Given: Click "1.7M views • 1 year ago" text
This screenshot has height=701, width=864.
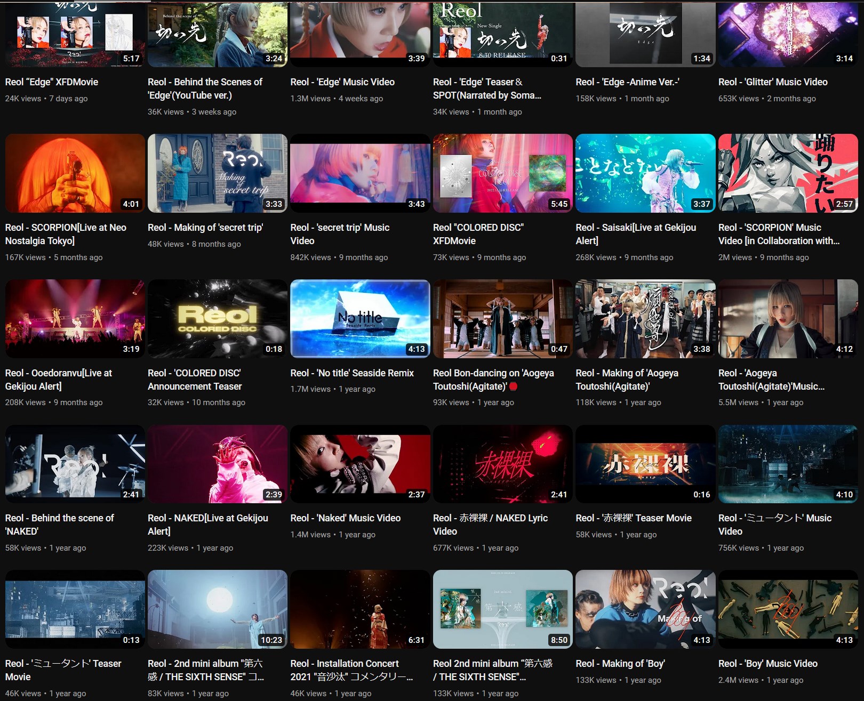Looking at the screenshot, I should [333, 389].
